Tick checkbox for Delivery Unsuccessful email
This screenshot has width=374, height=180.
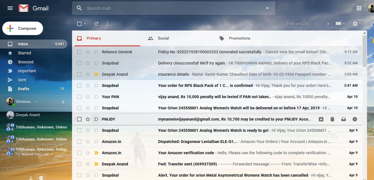79,63
